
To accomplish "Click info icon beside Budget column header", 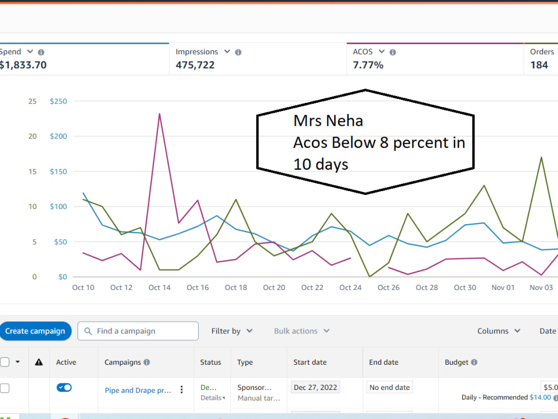I will (x=474, y=362).
